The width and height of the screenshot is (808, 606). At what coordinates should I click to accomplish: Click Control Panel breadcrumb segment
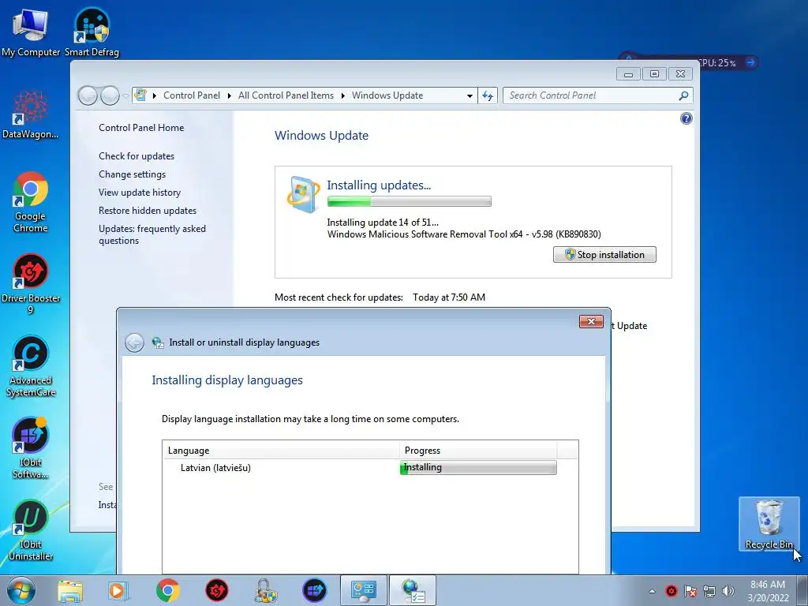[192, 95]
